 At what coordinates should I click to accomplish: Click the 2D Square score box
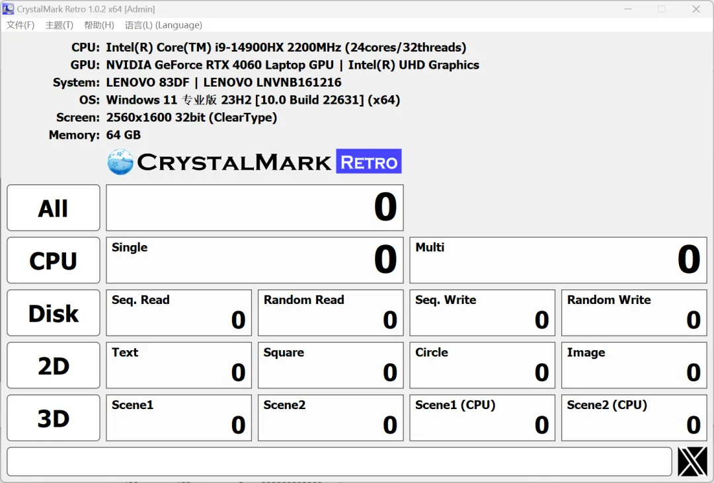tap(331, 365)
